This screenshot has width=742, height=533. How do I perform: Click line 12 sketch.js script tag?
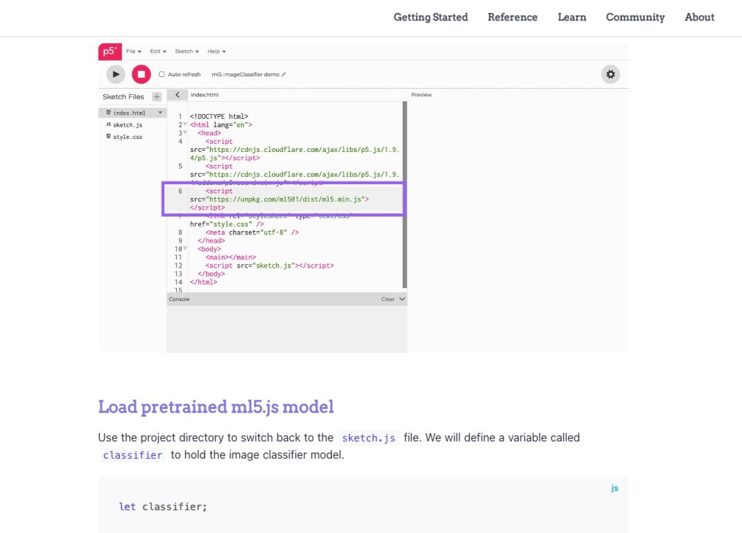269,265
